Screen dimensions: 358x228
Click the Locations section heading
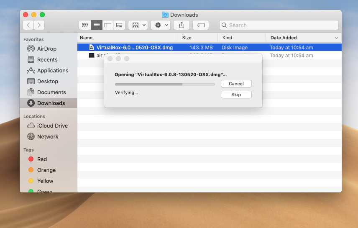[x=34, y=116]
